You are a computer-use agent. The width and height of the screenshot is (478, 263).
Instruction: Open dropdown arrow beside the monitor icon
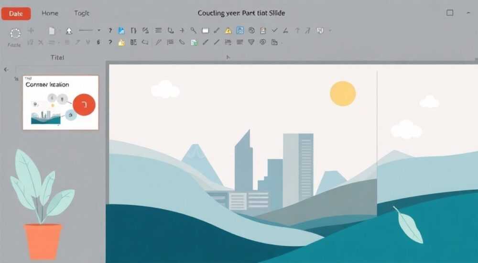pos(330,31)
